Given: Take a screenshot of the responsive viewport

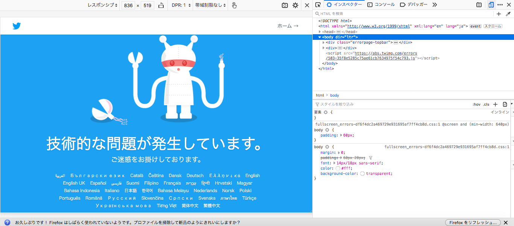Looking at the screenshot, I should click(285, 5).
